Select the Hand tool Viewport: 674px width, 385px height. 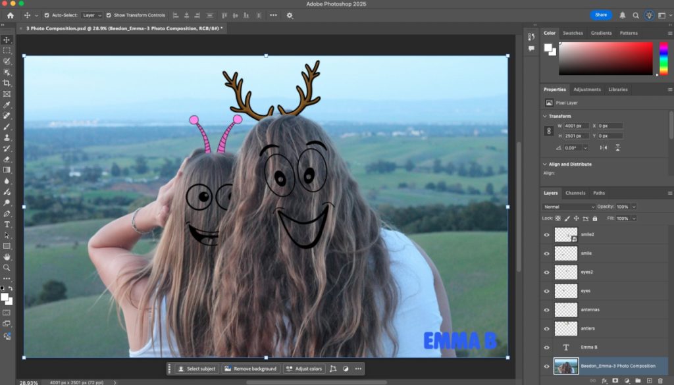[7, 257]
